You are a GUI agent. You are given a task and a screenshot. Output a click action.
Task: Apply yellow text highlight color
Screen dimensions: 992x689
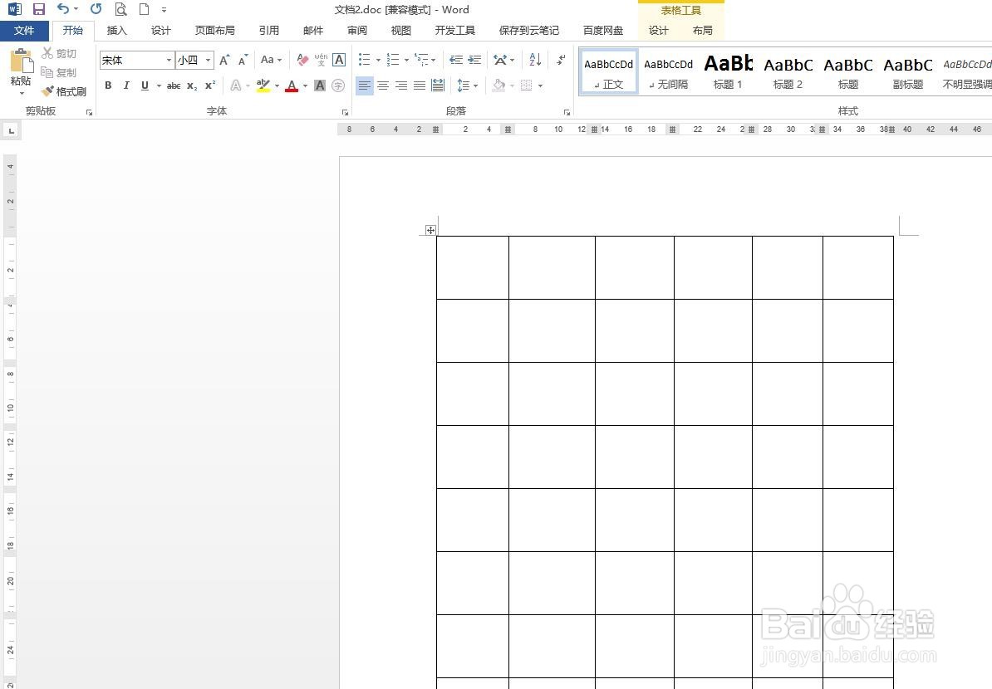pos(263,86)
